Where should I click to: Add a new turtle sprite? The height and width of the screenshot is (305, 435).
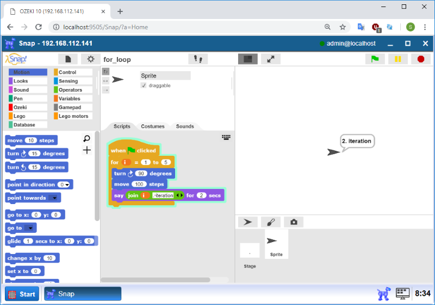tap(248, 222)
